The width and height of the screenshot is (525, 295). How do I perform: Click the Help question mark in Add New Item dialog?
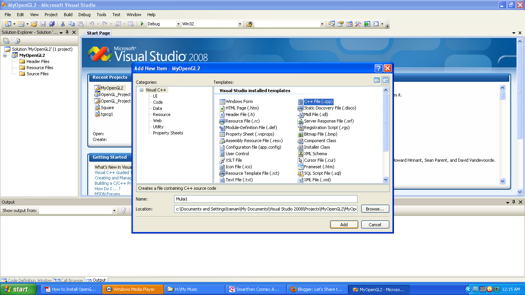(x=379, y=68)
